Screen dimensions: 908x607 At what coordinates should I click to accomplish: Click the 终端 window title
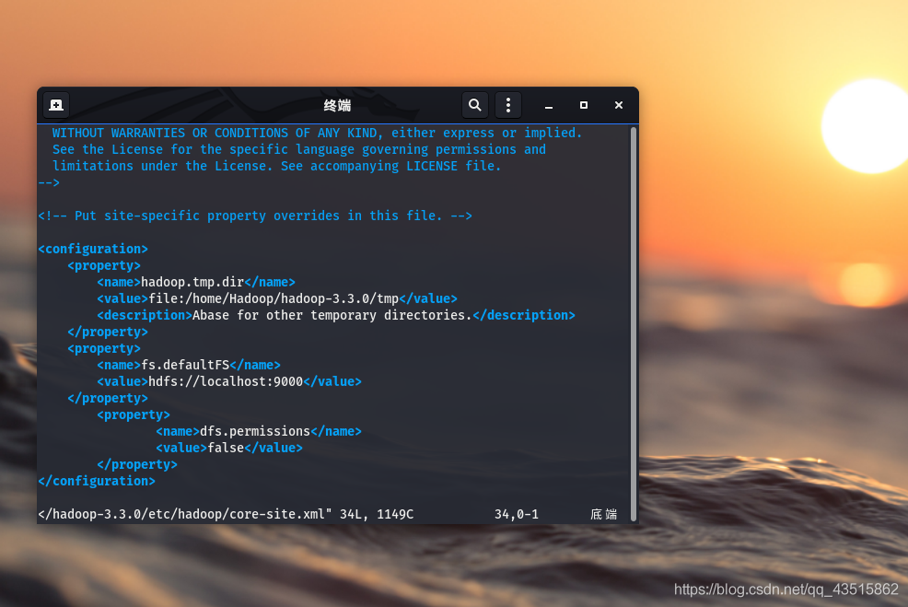pos(337,105)
